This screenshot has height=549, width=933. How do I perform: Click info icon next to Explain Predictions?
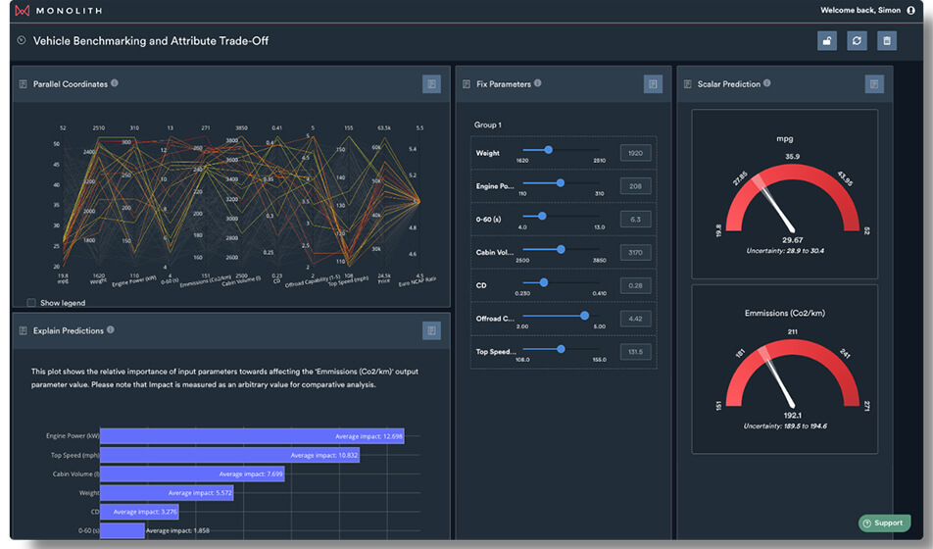[110, 329]
